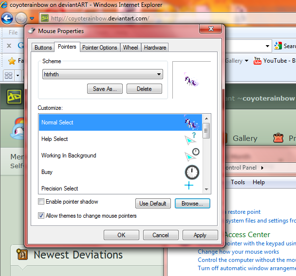Click the Help Select arrow cursor icon

coord(190,139)
